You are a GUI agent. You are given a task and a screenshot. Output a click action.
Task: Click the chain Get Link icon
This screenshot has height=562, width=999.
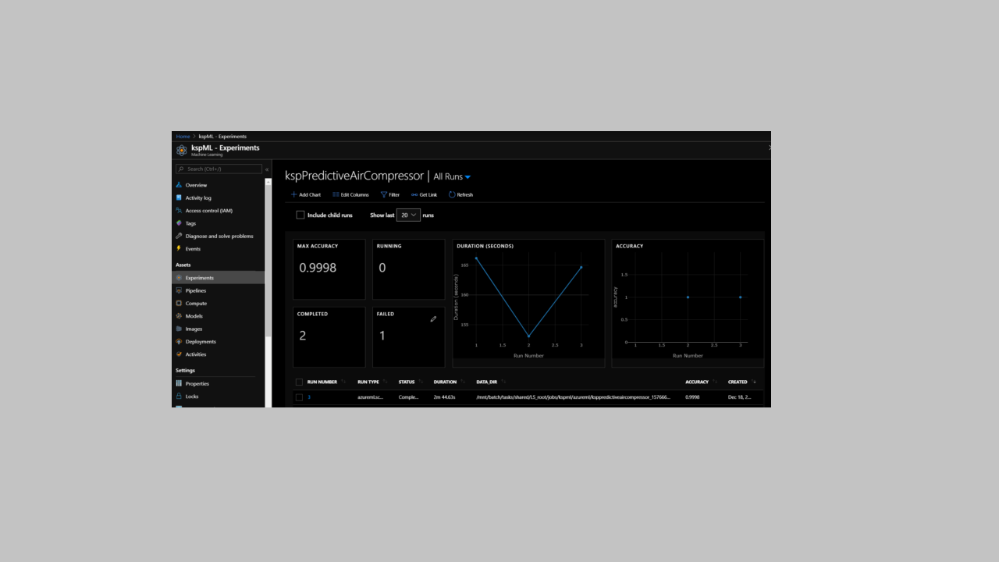point(414,194)
